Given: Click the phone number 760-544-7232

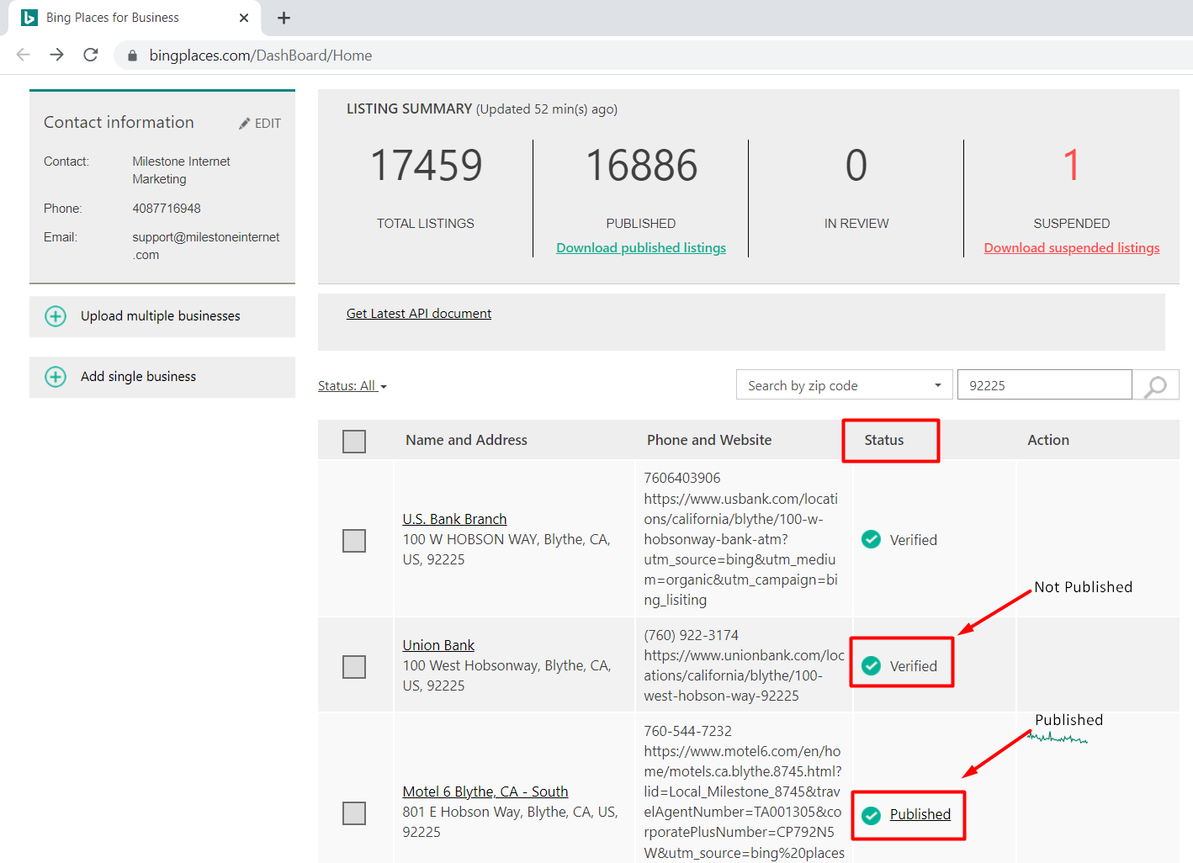Looking at the screenshot, I should pyautogui.click(x=688, y=731).
